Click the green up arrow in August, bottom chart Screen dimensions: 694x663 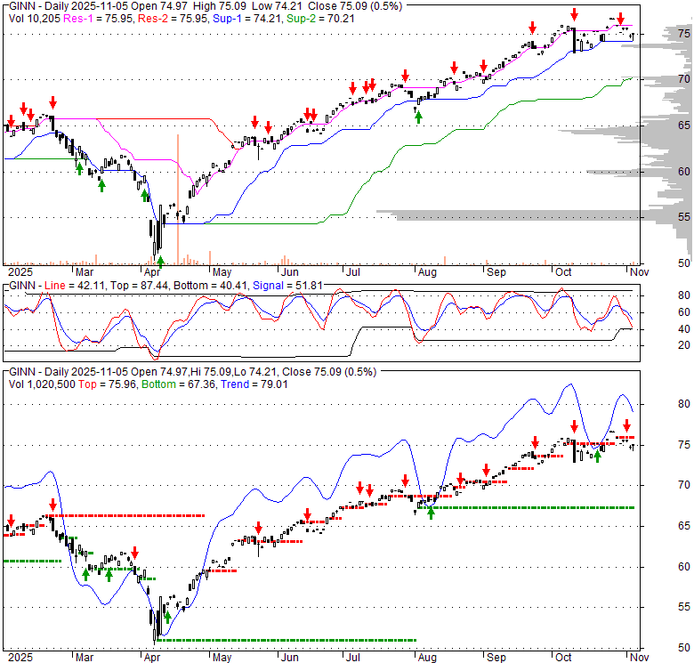432,512
